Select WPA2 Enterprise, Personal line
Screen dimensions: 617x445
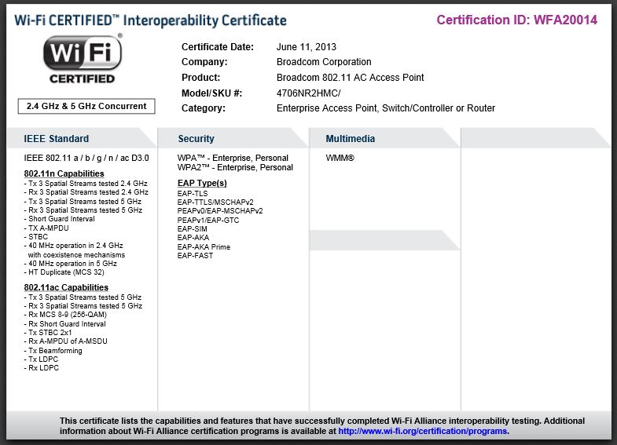click(235, 168)
